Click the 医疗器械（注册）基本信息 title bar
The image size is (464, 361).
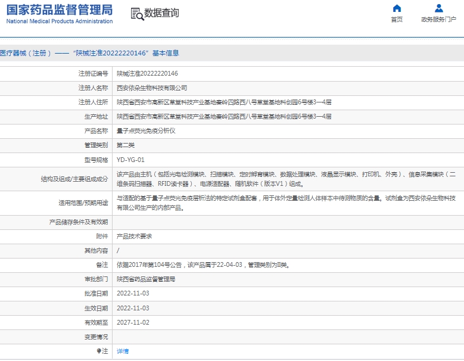point(232,53)
